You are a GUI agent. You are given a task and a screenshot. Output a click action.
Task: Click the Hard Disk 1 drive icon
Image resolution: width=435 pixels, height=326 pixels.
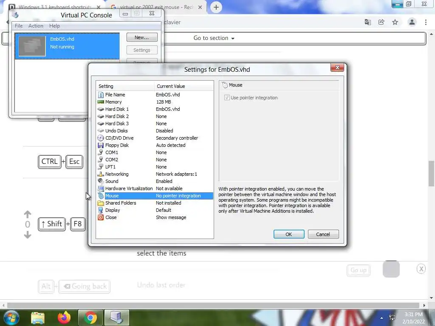point(101,109)
